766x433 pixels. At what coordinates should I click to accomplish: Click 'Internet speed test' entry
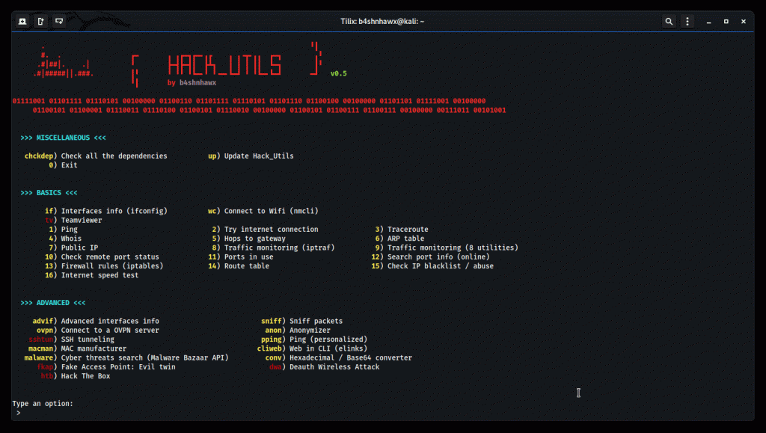point(99,275)
